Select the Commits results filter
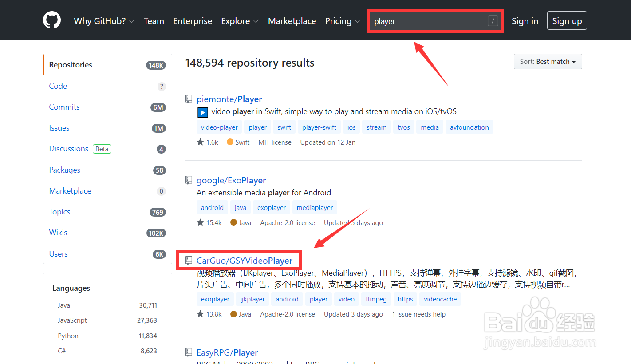Screen dimensions: 631x364 coord(107,107)
